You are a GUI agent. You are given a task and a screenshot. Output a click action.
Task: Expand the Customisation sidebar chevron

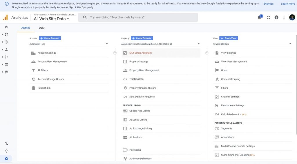point(2,34)
